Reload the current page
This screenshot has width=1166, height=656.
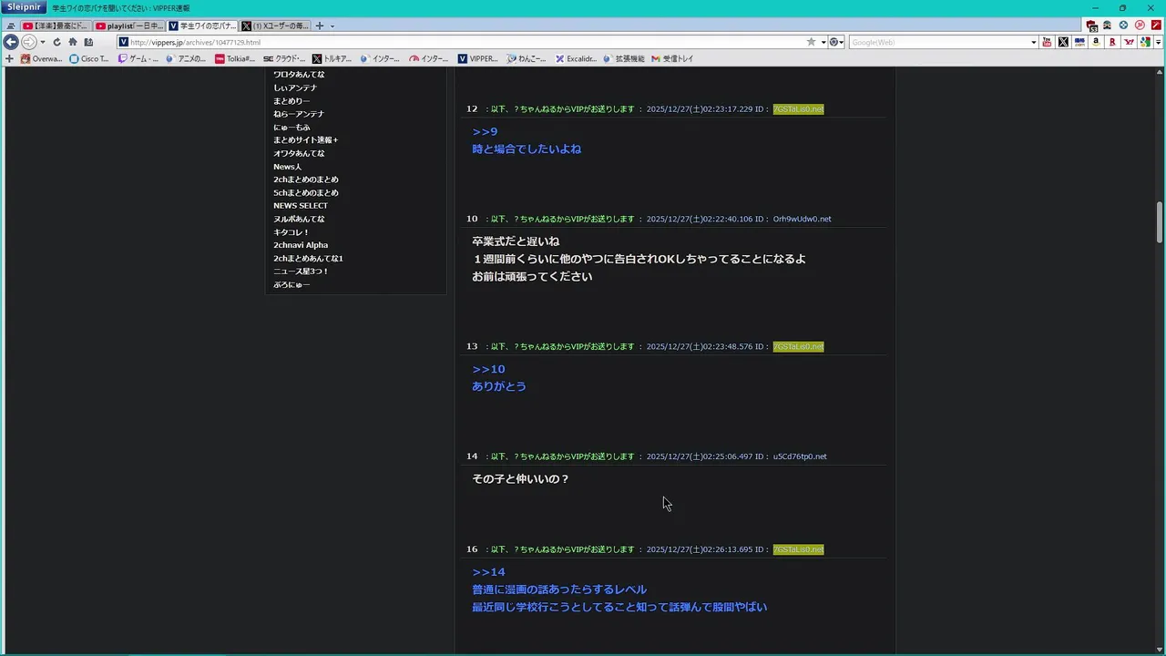coord(56,42)
